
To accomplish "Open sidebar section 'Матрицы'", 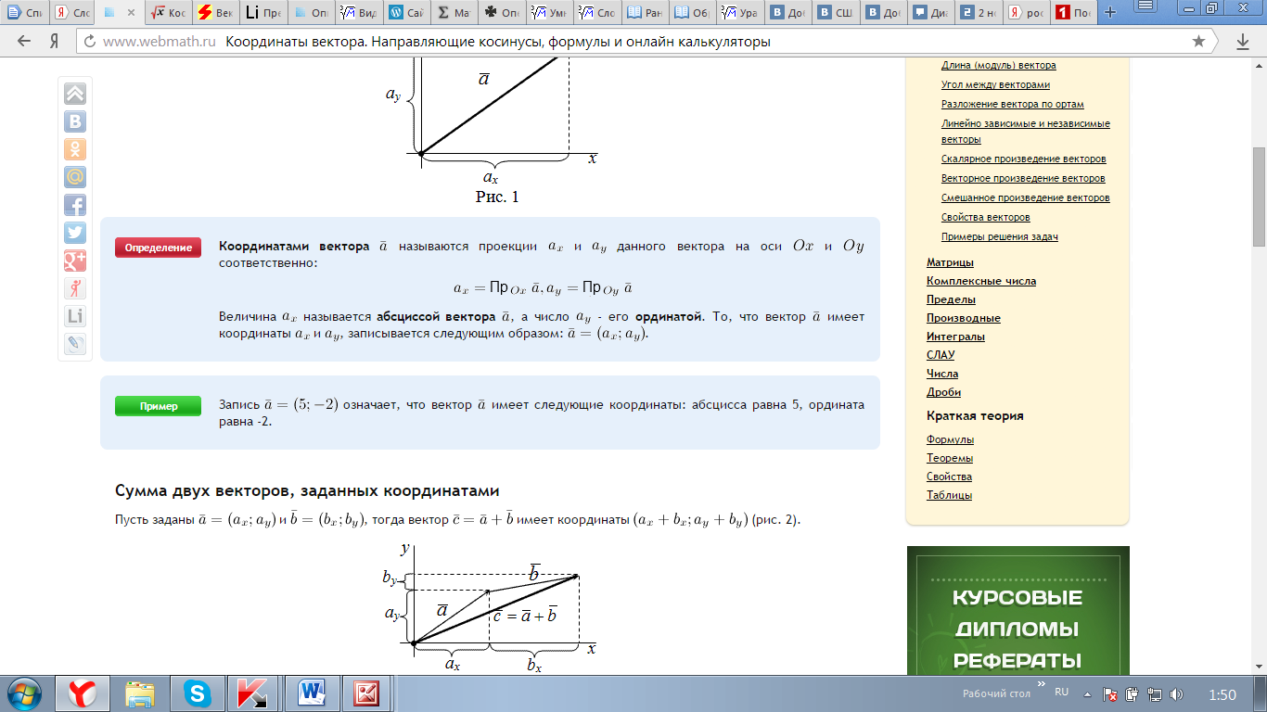I will point(950,262).
